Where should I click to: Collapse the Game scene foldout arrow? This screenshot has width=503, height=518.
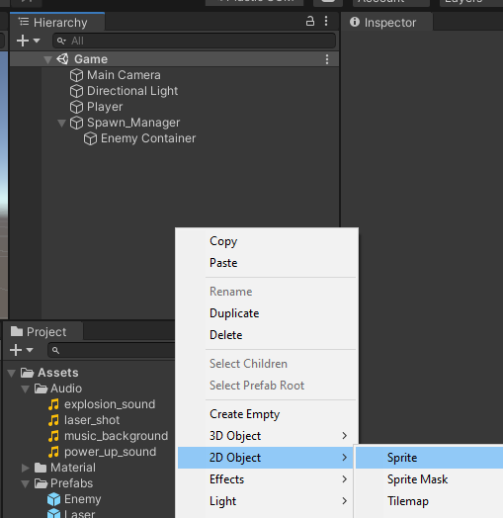tap(47, 59)
